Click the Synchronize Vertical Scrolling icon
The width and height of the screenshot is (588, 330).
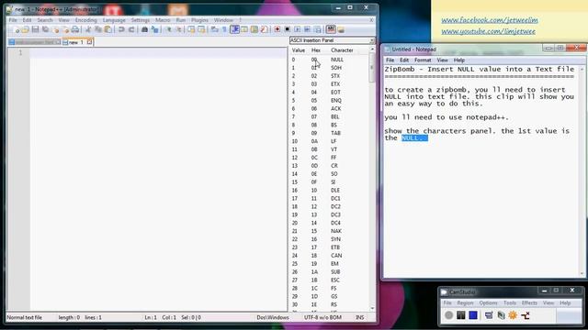click(x=191, y=29)
